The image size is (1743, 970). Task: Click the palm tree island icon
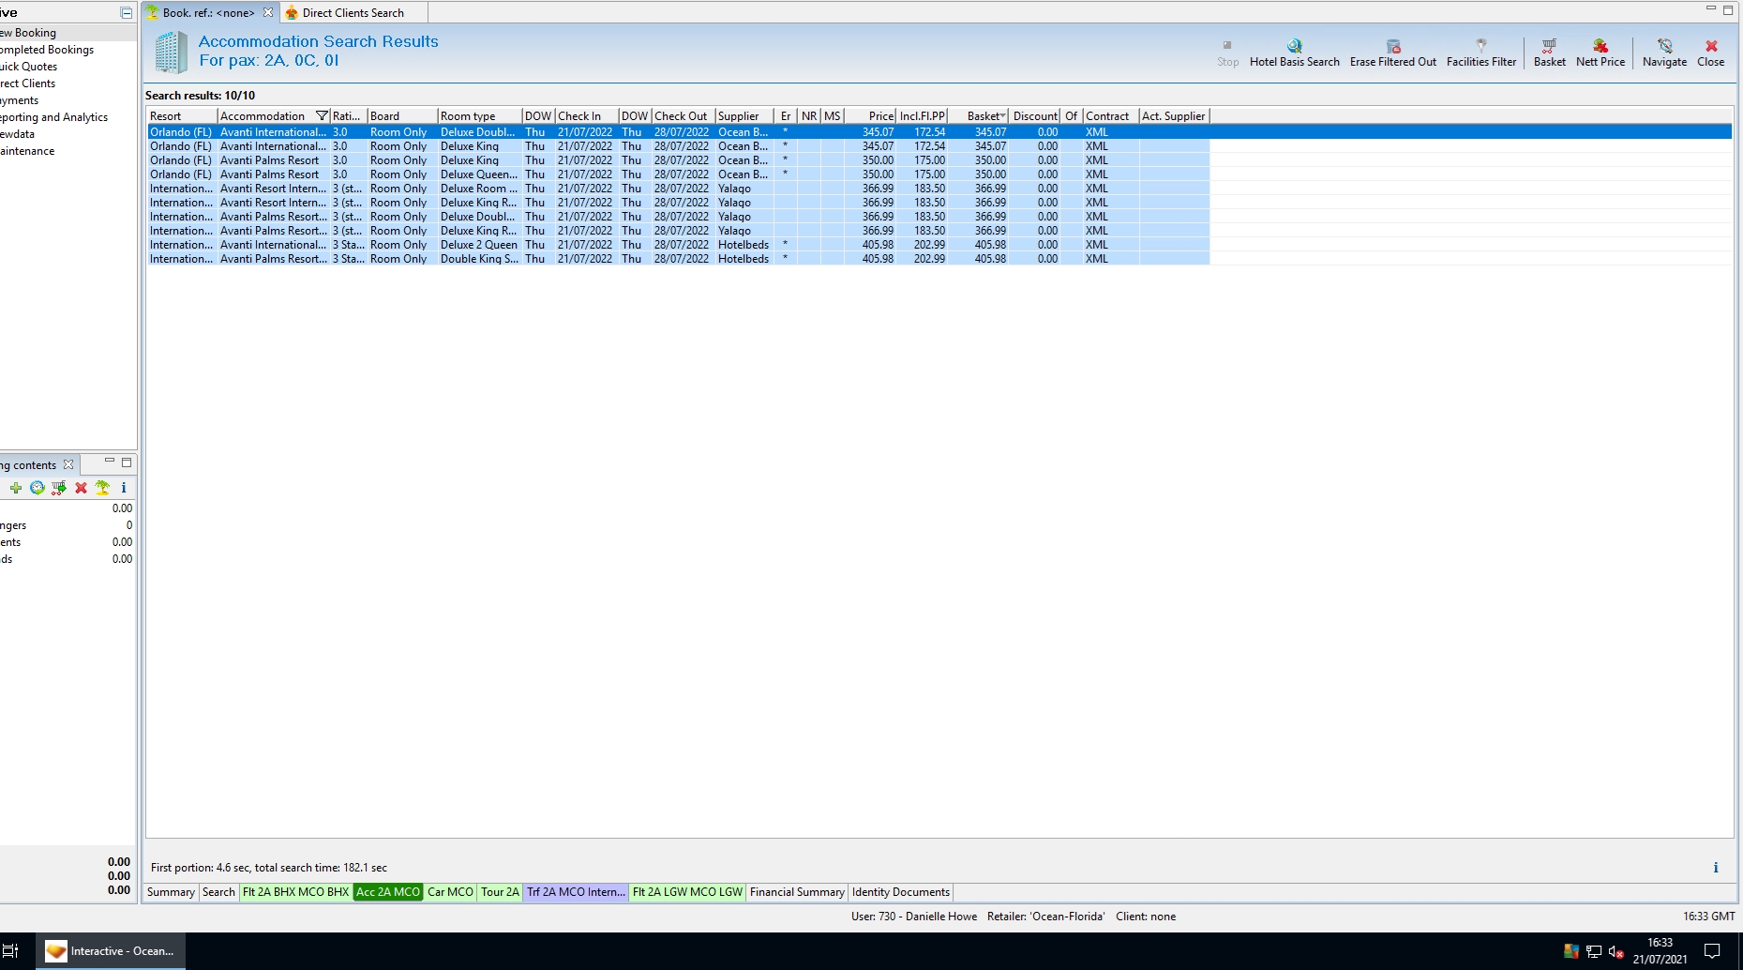(102, 488)
